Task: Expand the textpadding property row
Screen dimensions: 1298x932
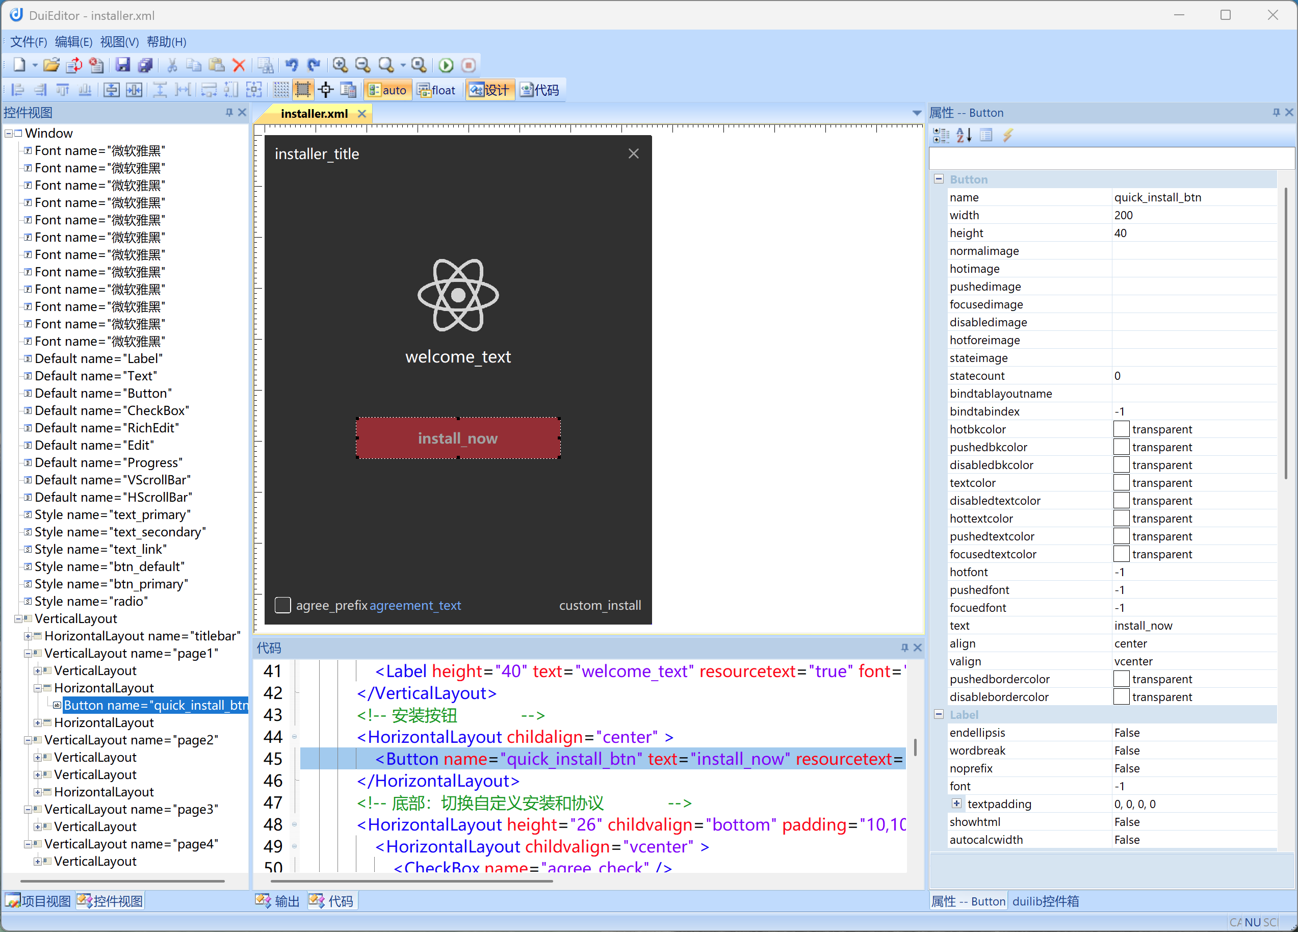Action: [956, 804]
